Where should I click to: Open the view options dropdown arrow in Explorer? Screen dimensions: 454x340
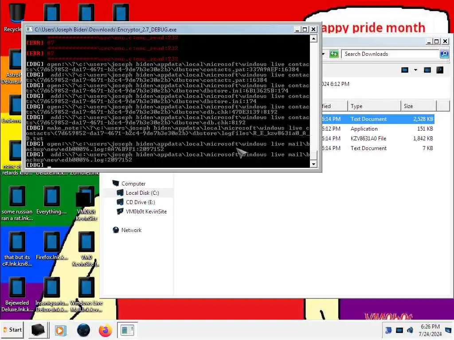coord(415,70)
